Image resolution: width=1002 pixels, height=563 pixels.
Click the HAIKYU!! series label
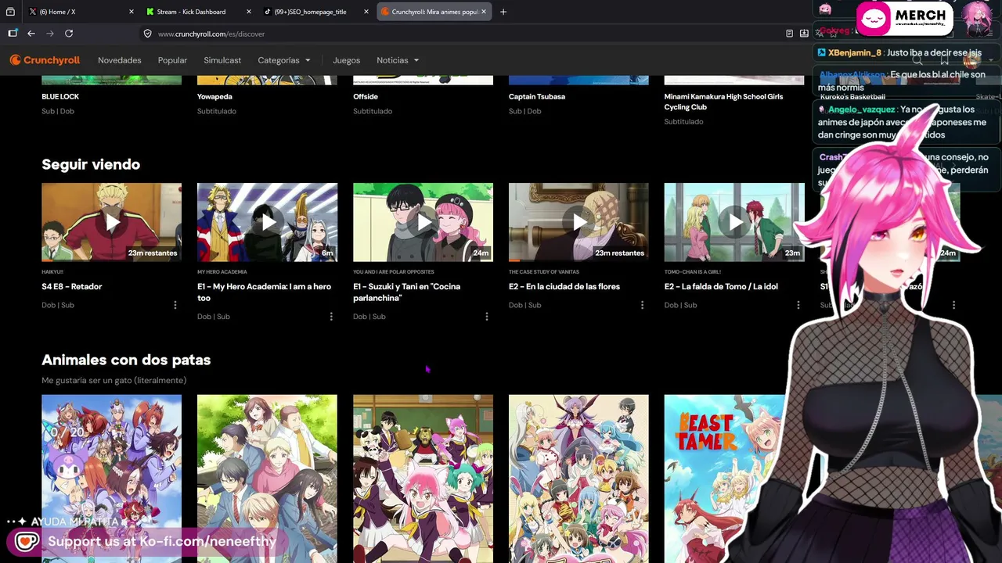pyautogui.click(x=52, y=272)
